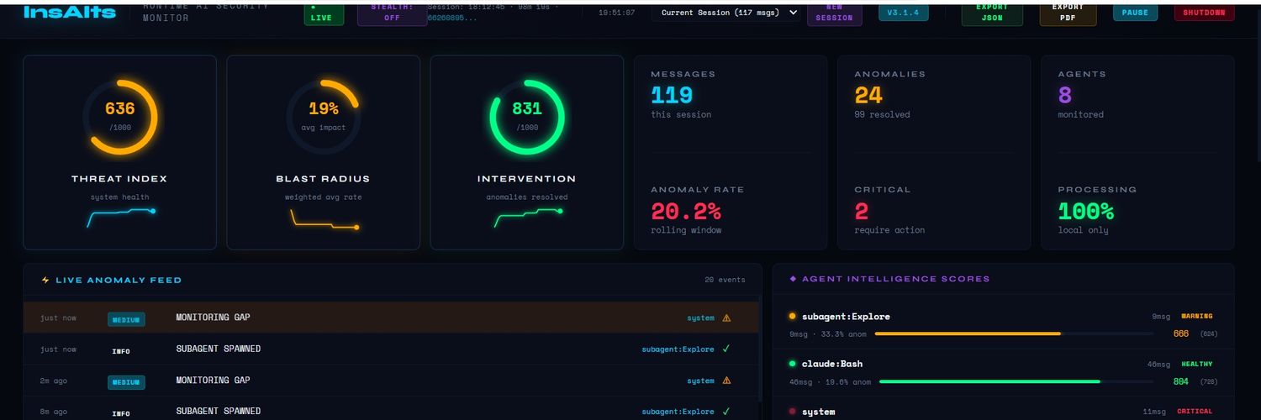Click the Threat Index 636 gauge
This screenshot has width=1261, height=420.
[x=119, y=117]
